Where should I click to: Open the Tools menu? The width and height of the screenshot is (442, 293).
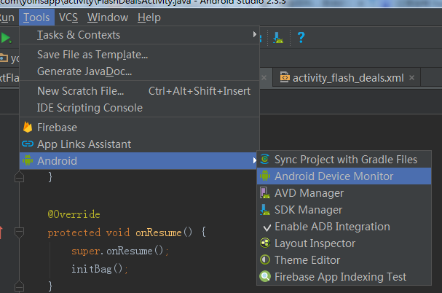(x=36, y=17)
